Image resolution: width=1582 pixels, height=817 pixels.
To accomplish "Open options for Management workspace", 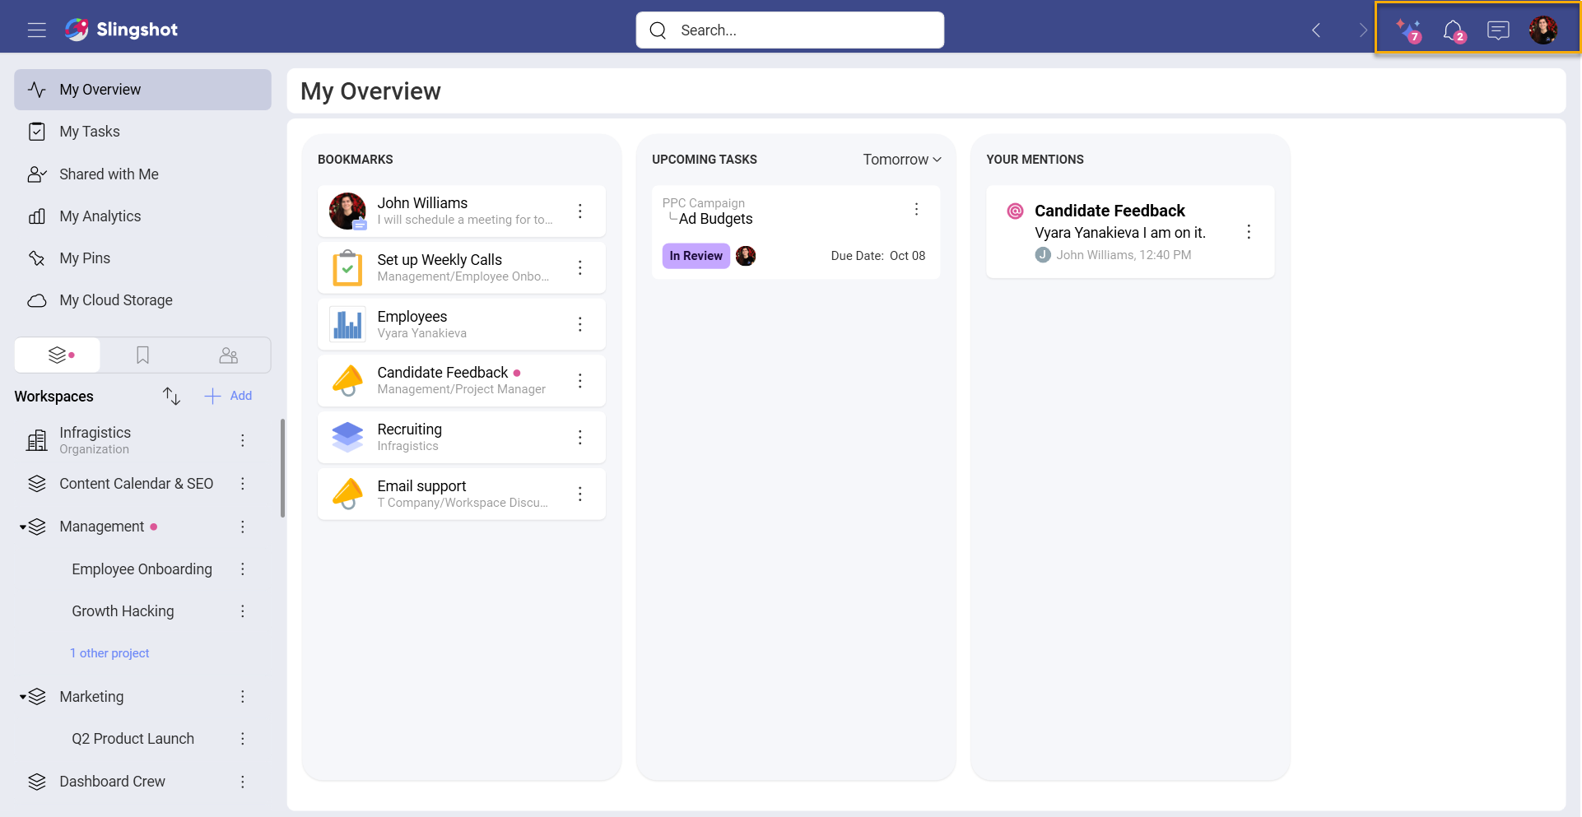I will click(x=243, y=527).
